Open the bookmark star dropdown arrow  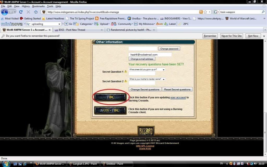(x=209, y=12)
